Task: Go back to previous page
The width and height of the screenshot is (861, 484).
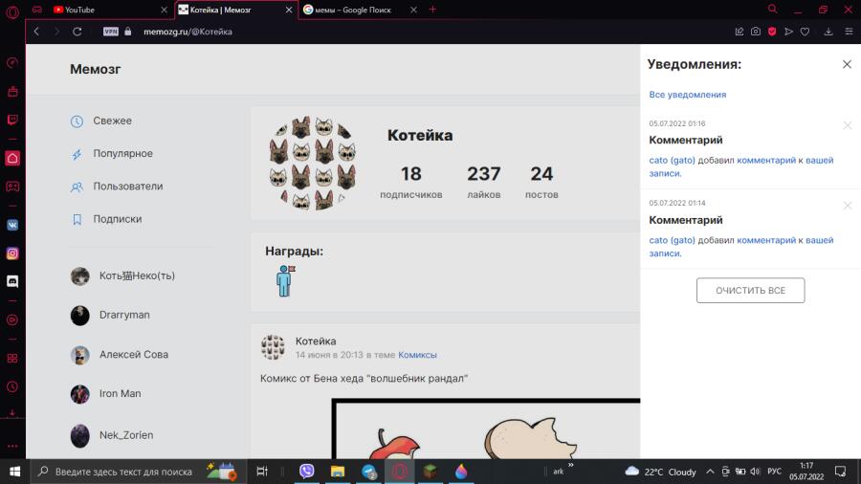Action: coord(36,32)
